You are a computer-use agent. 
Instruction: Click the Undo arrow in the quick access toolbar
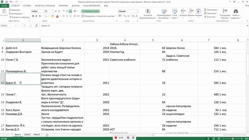click(x=11, y=2)
